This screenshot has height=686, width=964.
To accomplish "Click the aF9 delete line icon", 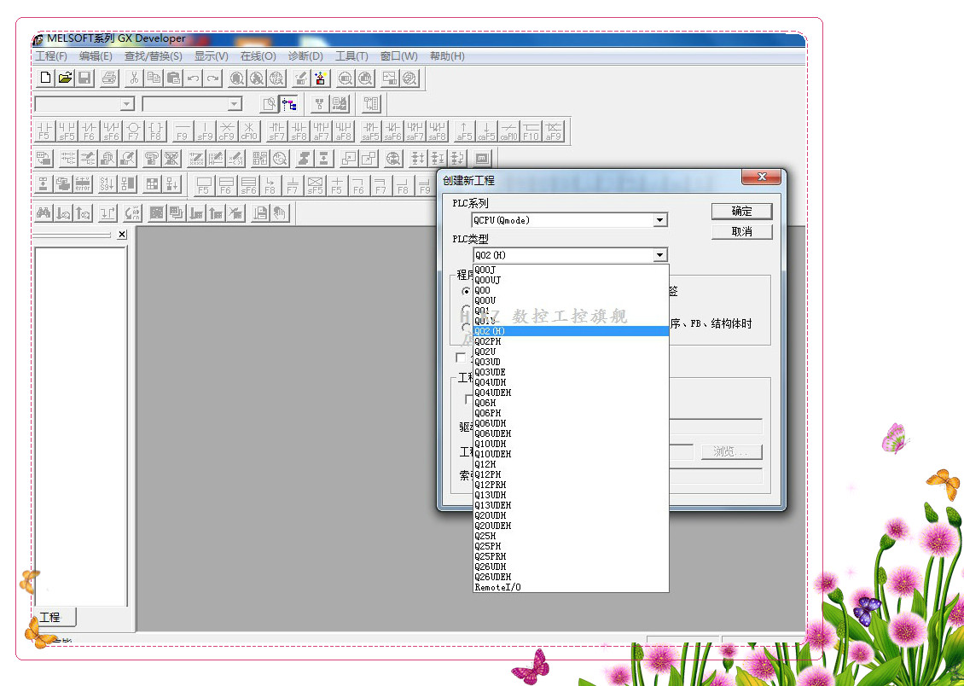I will coord(554,131).
